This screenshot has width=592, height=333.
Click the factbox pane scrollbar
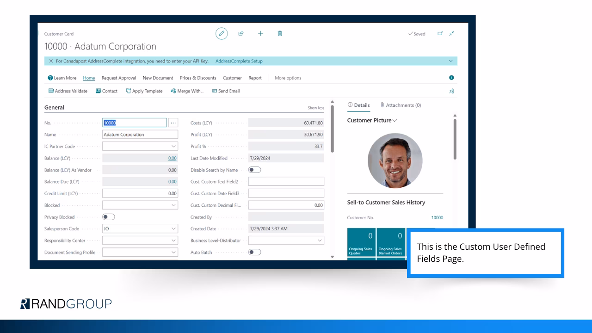click(x=455, y=139)
